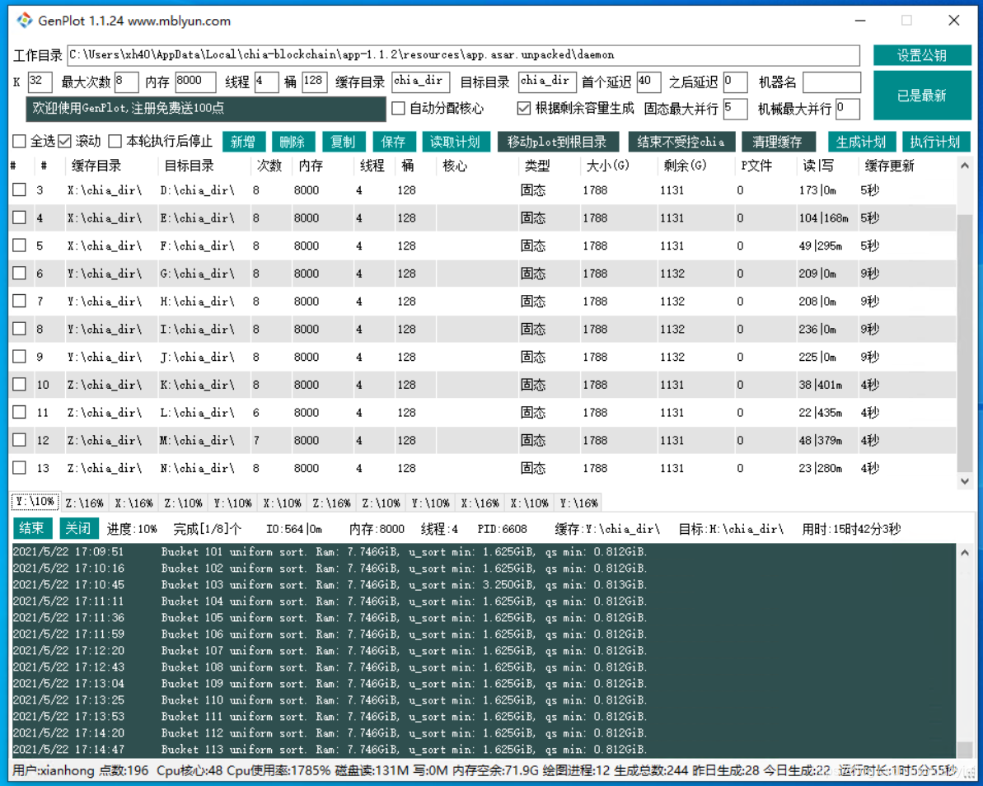This screenshot has width=983, height=786.
Task: Click the 缓存更新 column header
Action: [x=889, y=166]
